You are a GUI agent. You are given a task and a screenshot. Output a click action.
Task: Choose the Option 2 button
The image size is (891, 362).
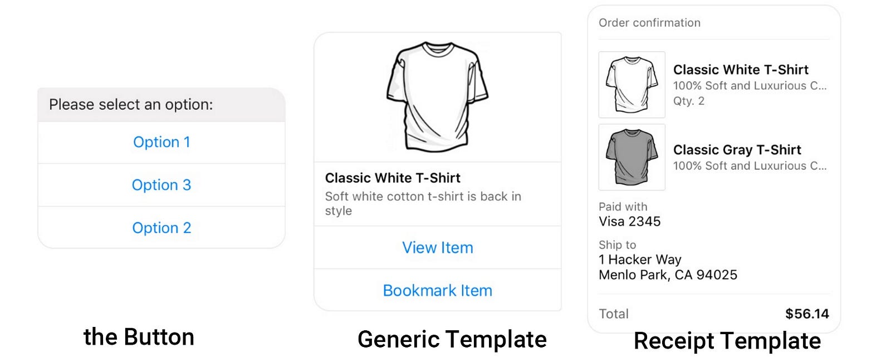point(161,228)
